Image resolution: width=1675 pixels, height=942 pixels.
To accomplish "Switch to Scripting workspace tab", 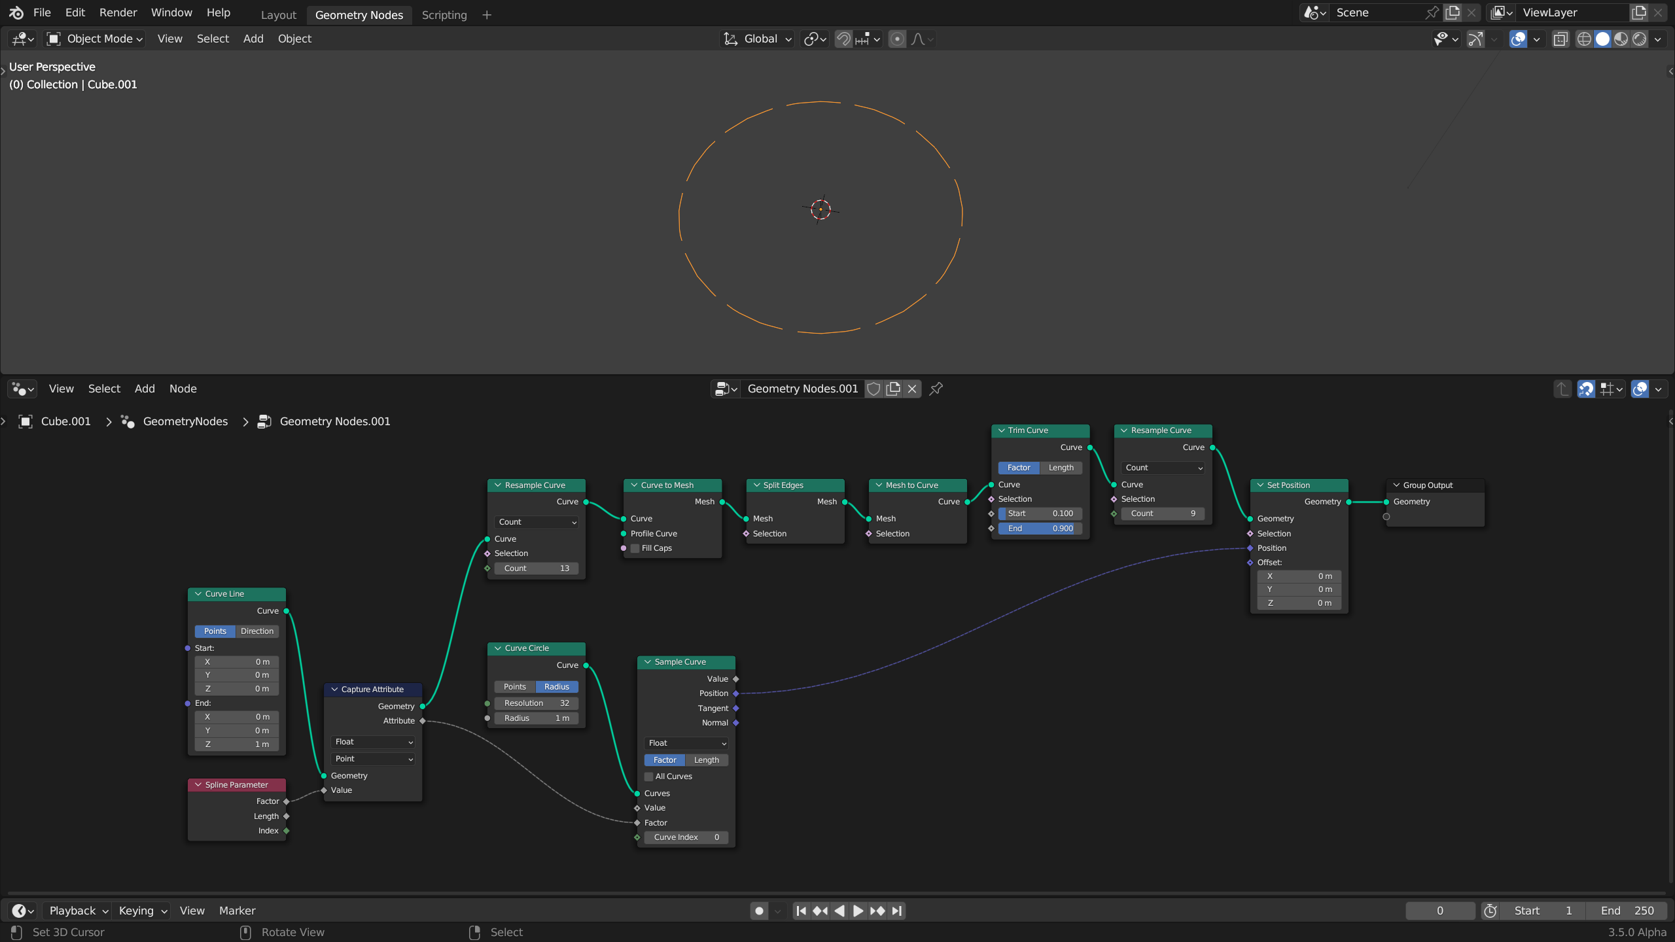I will coord(444,14).
